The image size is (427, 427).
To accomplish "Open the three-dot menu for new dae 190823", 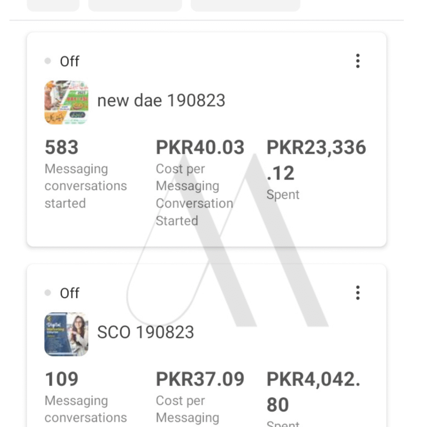I will coord(357,61).
